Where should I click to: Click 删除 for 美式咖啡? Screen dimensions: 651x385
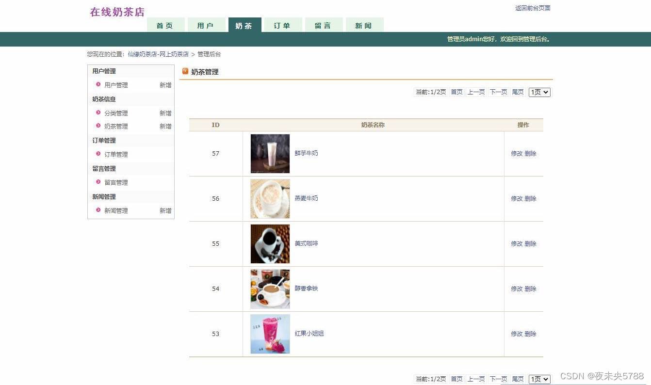(530, 243)
